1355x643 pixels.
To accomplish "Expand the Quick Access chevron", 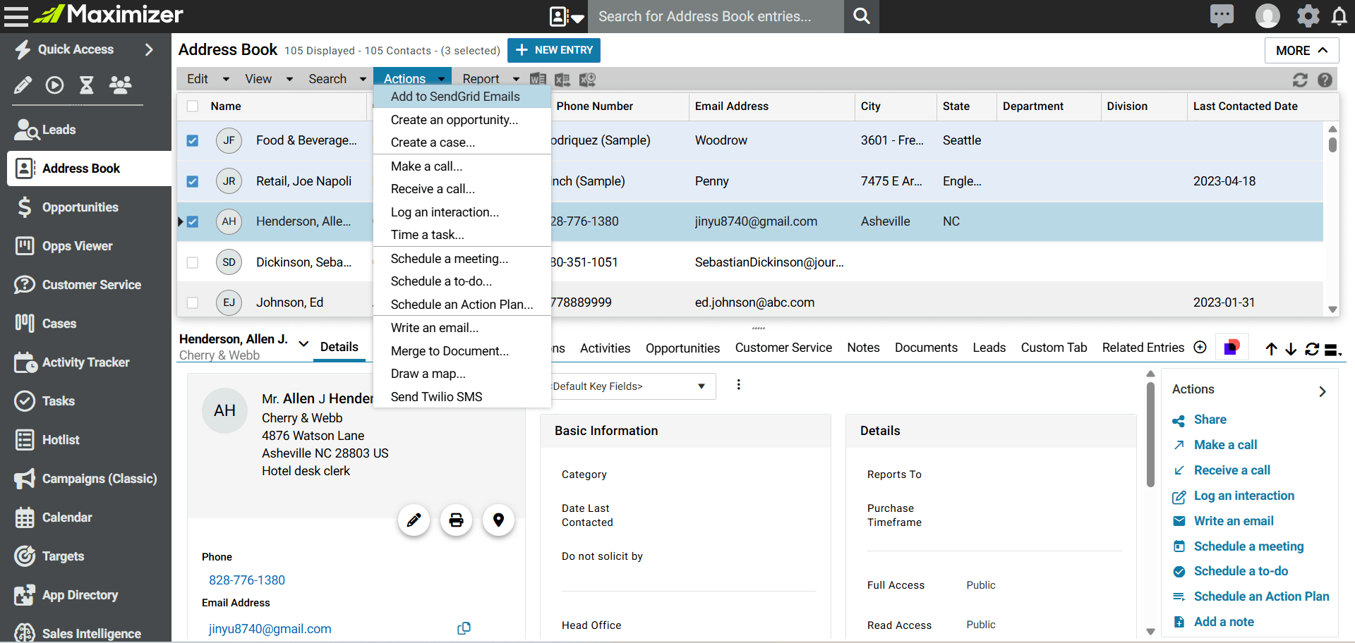I will (x=149, y=49).
